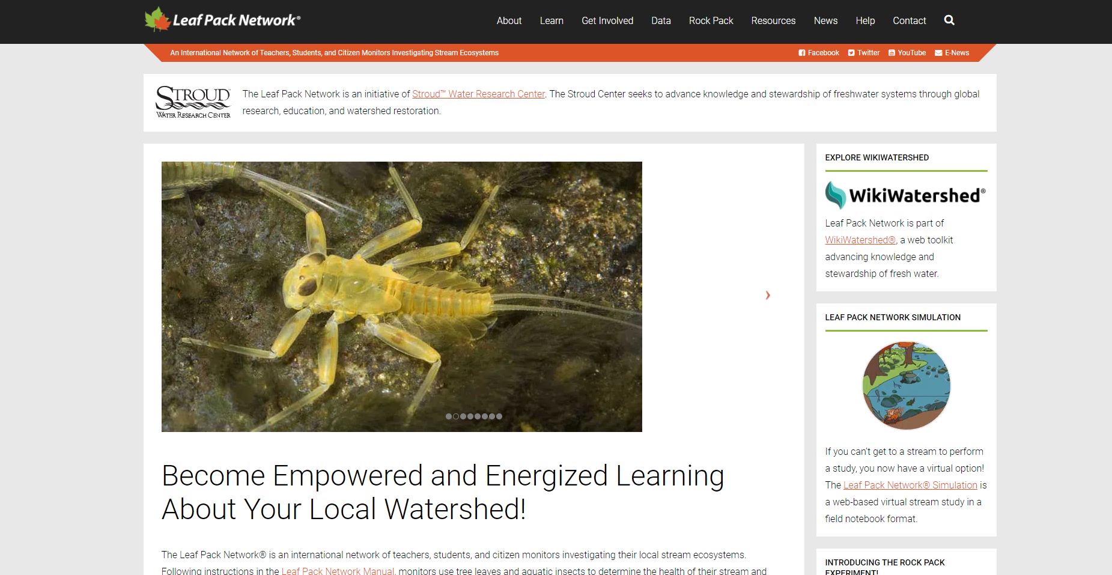This screenshot has height=575, width=1112.
Task: Open the About menu
Action: (x=509, y=20)
